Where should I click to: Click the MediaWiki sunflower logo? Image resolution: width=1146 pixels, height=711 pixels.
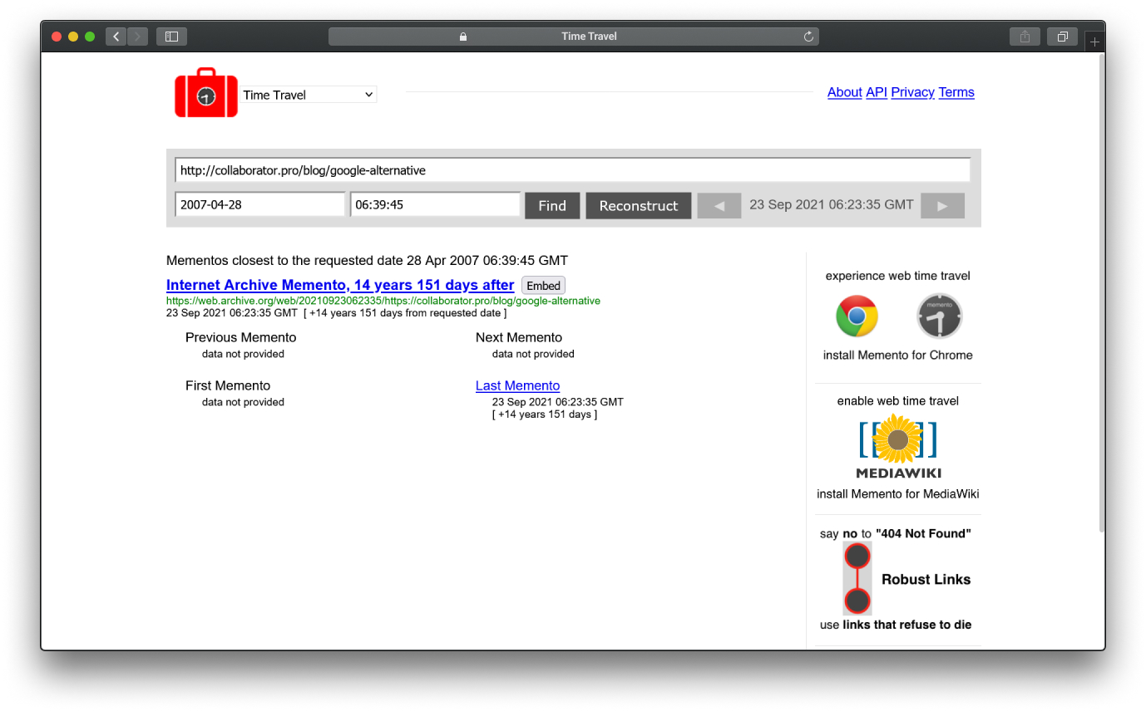(x=897, y=441)
